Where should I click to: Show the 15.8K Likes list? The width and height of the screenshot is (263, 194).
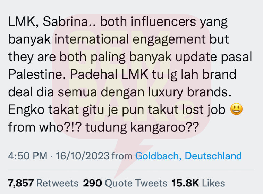[x=198, y=183]
